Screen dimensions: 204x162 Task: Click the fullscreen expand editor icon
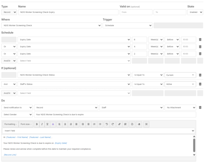point(146,124)
